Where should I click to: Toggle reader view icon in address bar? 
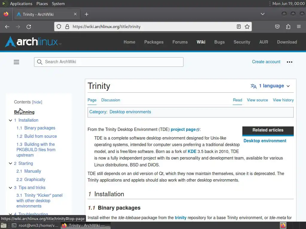coord(239,27)
